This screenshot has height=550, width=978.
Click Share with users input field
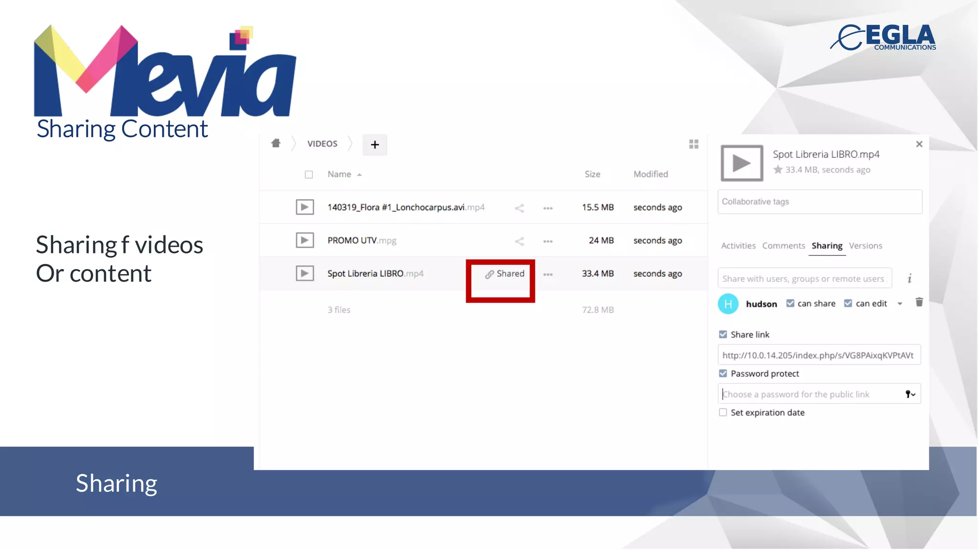pos(804,279)
